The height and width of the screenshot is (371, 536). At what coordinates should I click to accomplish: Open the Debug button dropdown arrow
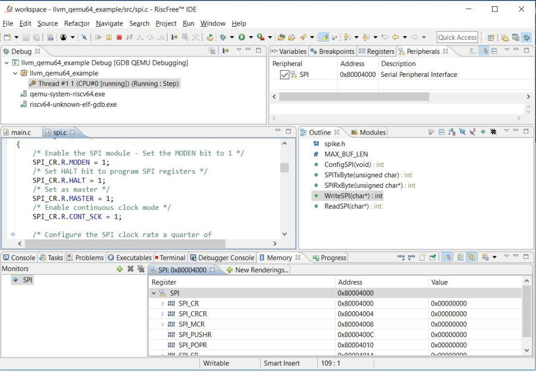pyautogui.click(x=232, y=37)
